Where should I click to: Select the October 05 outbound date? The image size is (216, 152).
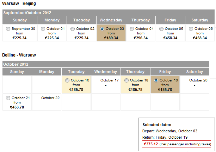click(x=161, y=29)
